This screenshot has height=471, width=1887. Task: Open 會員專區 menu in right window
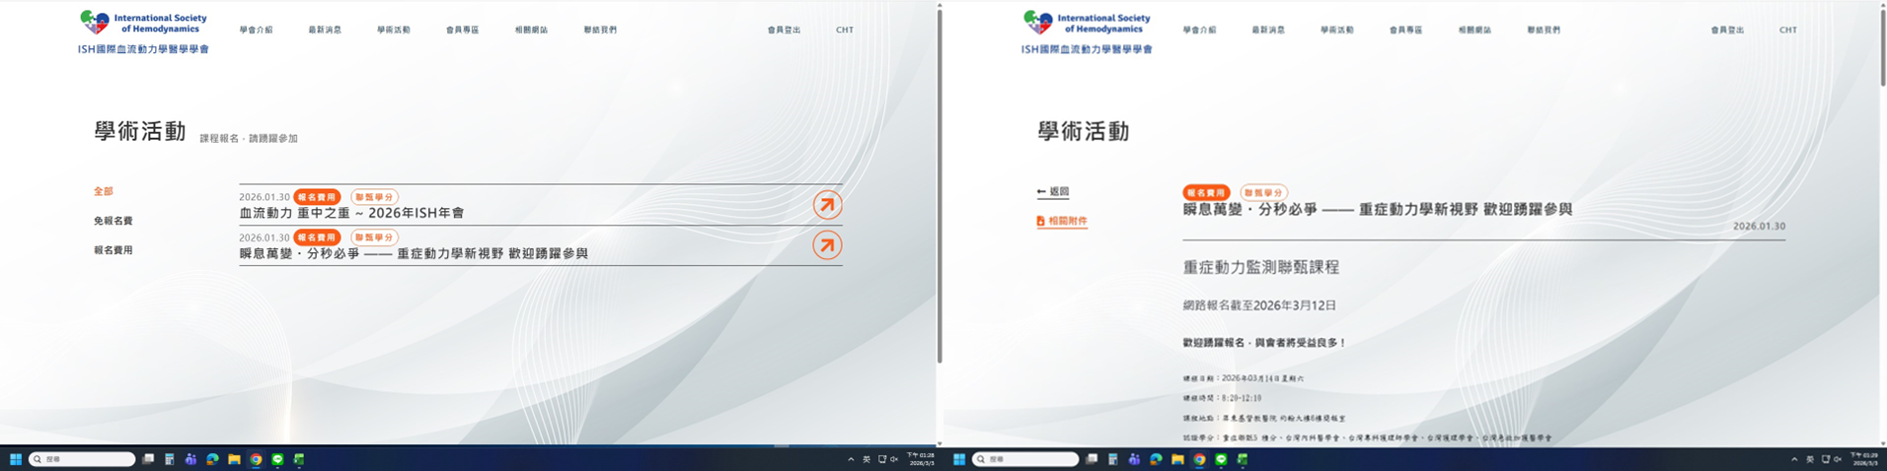tap(1405, 31)
